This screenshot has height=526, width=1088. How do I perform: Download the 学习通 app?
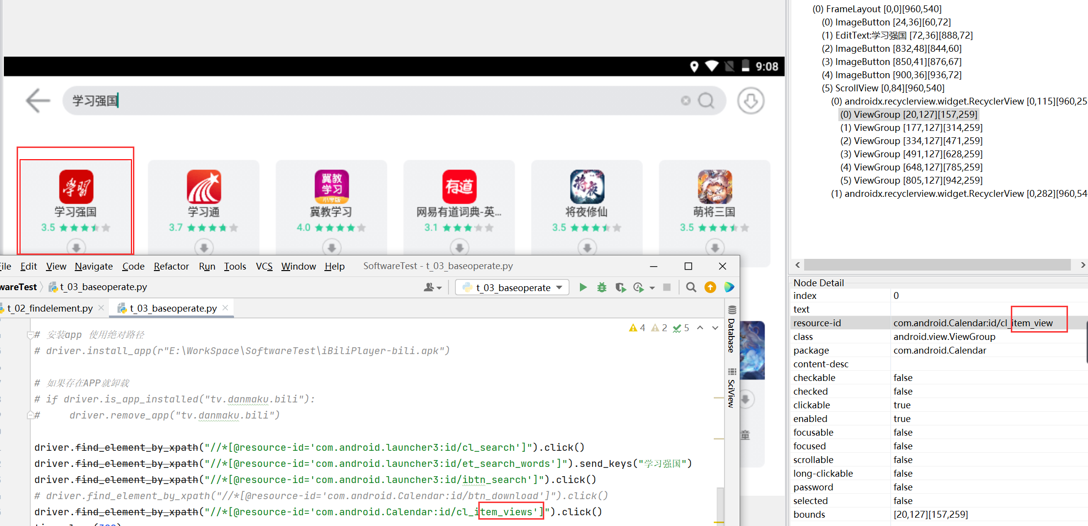[204, 248]
